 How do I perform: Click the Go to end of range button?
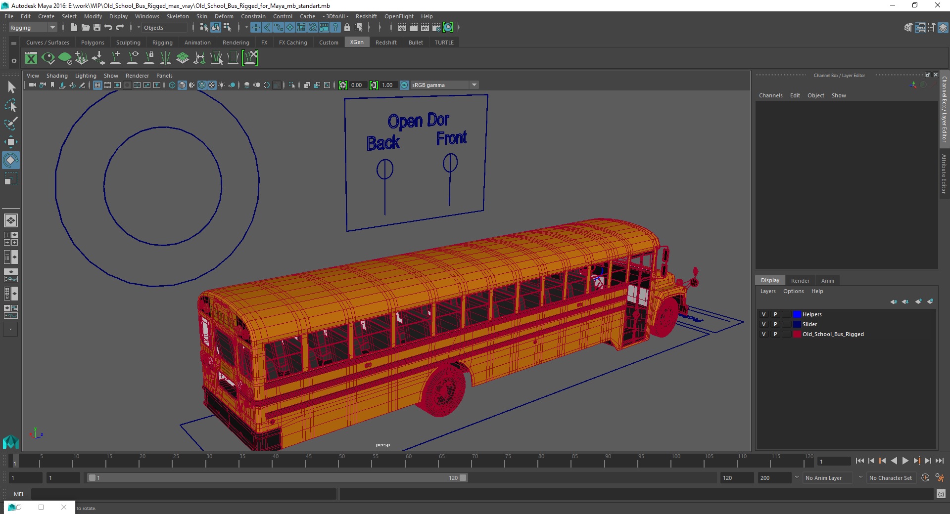point(939,461)
